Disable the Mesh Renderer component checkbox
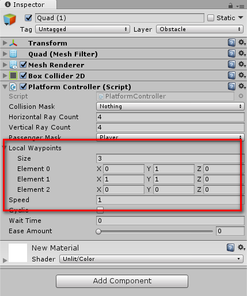This screenshot has width=247, height=296. pos(23,64)
